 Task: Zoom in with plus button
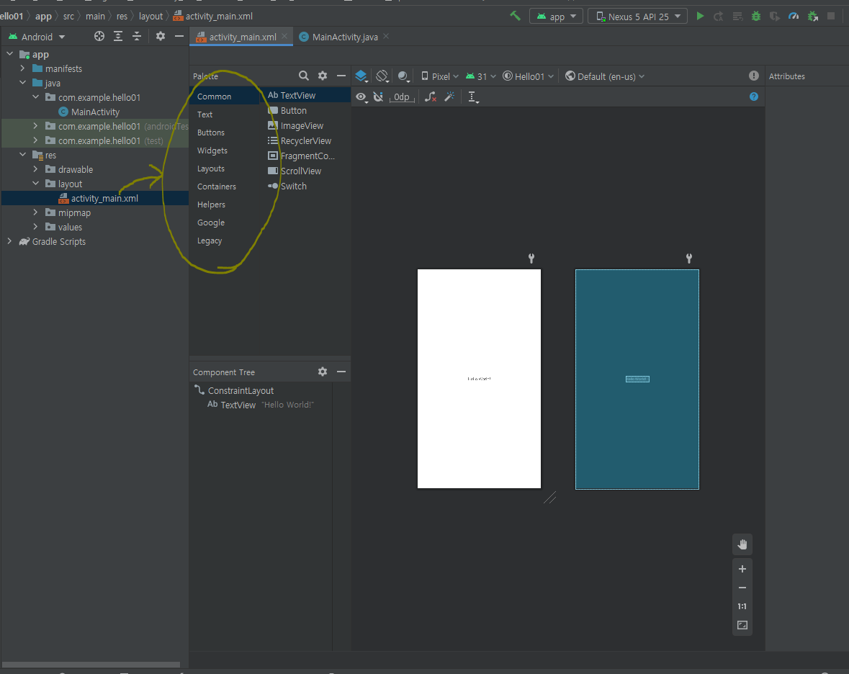742,568
